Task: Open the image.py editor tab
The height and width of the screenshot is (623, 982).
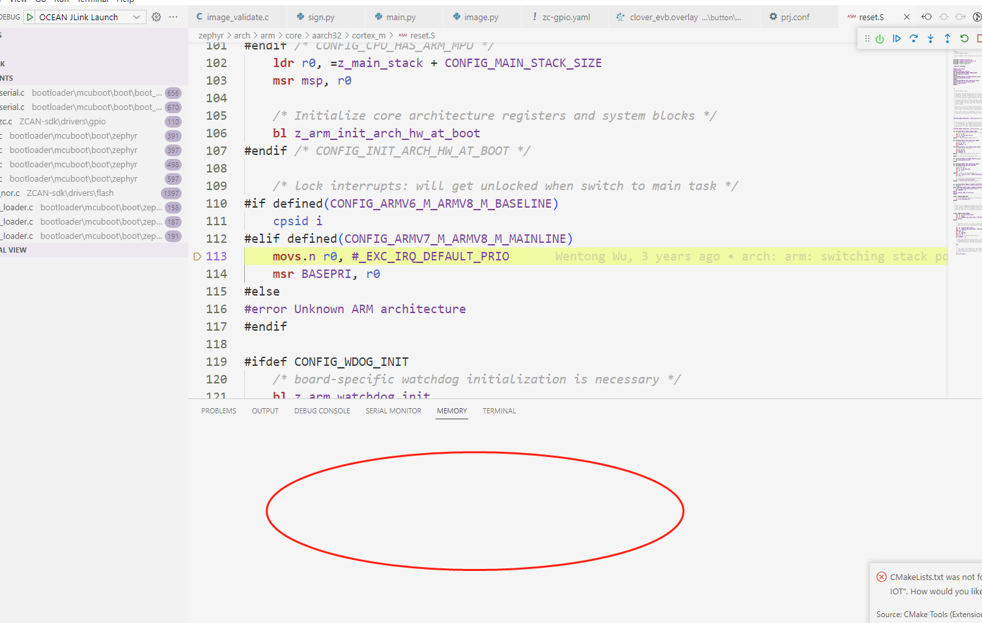Action: click(x=481, y=17)
